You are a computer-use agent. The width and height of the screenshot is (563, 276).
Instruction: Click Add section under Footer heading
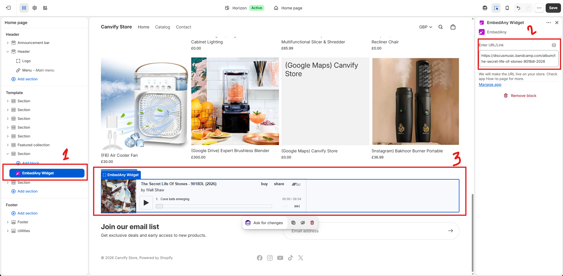[24, 213]
